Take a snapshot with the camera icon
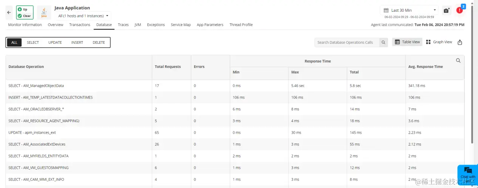This screenshot has width=478, height=188. (447, 11)
